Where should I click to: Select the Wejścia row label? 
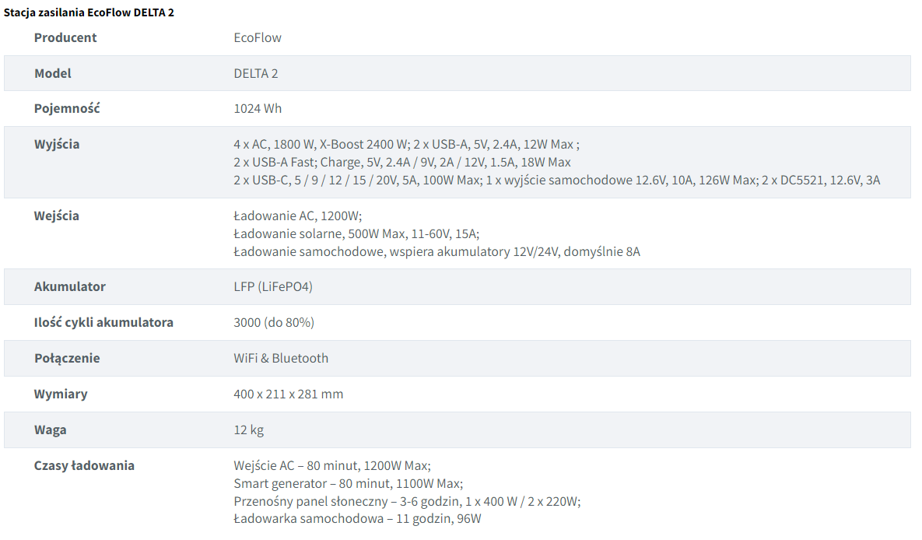57,216
